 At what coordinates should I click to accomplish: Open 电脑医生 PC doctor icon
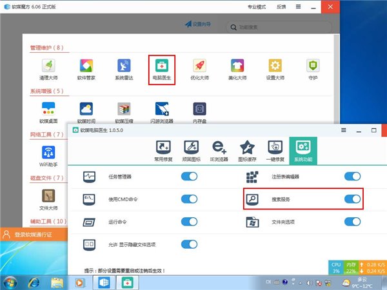point(162,66)
